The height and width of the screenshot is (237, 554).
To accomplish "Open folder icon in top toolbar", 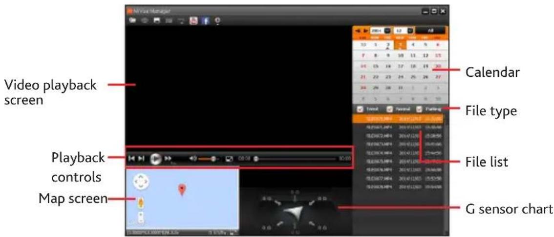I will pyautogui.click(x=133, y=20).
